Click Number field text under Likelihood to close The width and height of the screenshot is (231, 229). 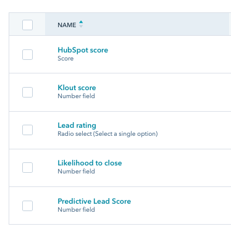coord(76,172)
